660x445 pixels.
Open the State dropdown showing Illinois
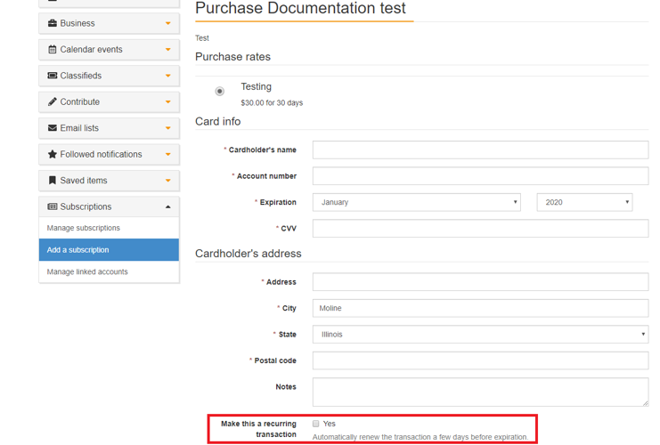point(480,335)
